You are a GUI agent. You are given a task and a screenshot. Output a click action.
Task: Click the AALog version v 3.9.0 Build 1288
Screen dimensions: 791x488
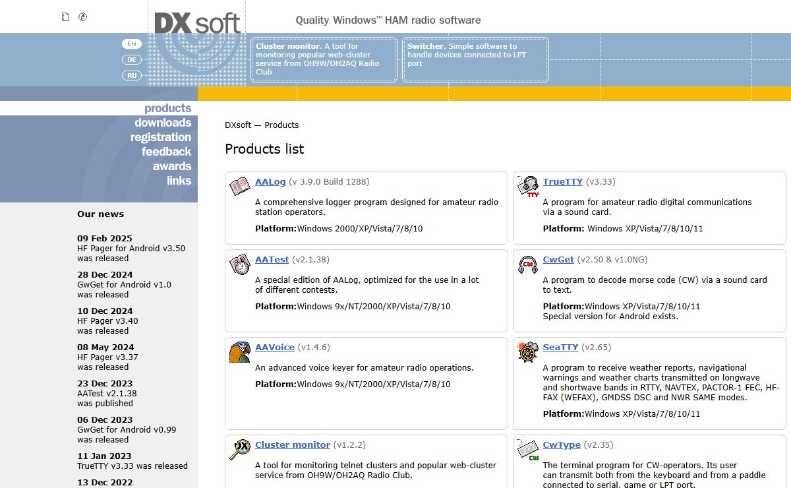(x=329, y=181)
